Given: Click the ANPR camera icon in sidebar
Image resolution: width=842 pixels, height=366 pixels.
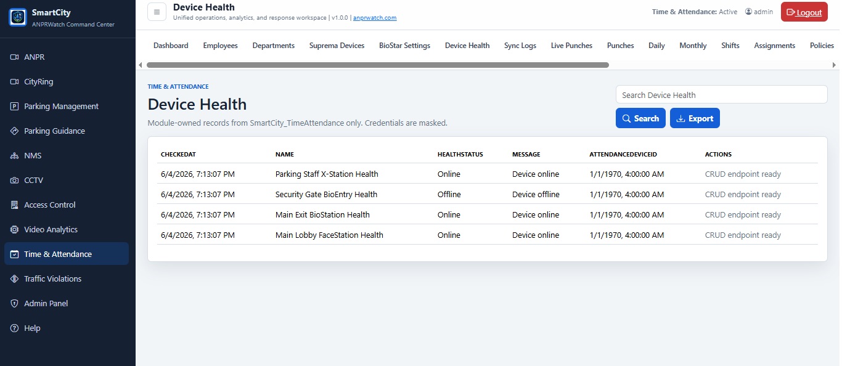Looking at the screenshot, I should 14,57.
